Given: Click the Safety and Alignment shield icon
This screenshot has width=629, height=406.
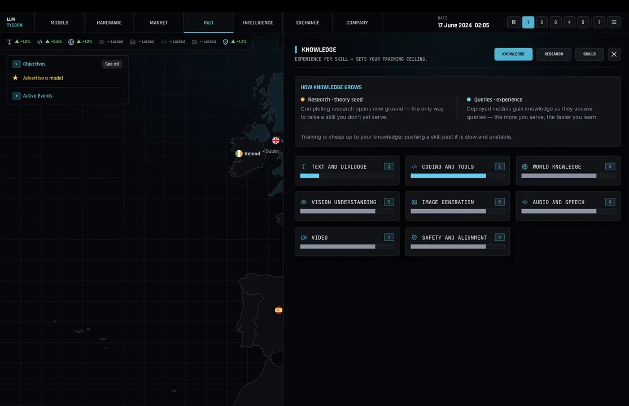Looking at the screenshot, I should point(414,237).
